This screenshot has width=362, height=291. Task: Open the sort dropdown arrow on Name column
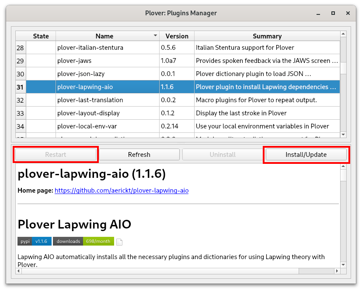(x=155, y=36)
